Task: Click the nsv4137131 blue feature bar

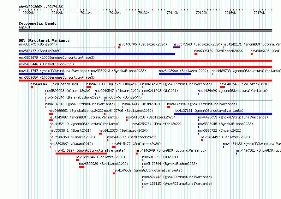Action: tap(223, 114)
